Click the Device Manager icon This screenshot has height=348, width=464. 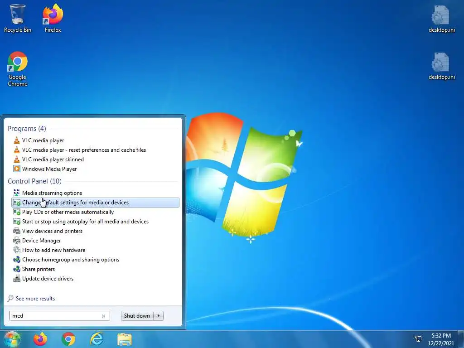[x=17, y=240]
